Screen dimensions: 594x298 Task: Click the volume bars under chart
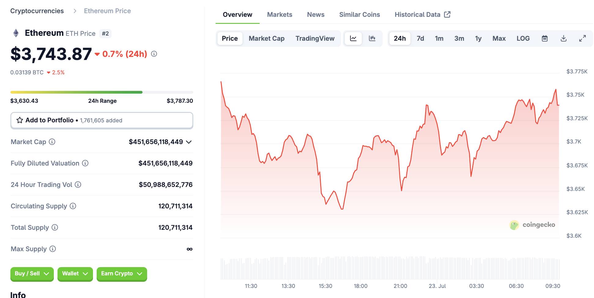(x=390, y=268)
